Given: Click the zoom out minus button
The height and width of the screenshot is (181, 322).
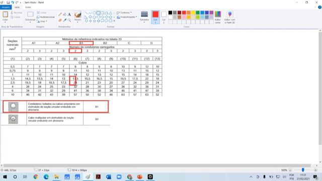Looking at the screenshot, I should [x=290, y=170].
